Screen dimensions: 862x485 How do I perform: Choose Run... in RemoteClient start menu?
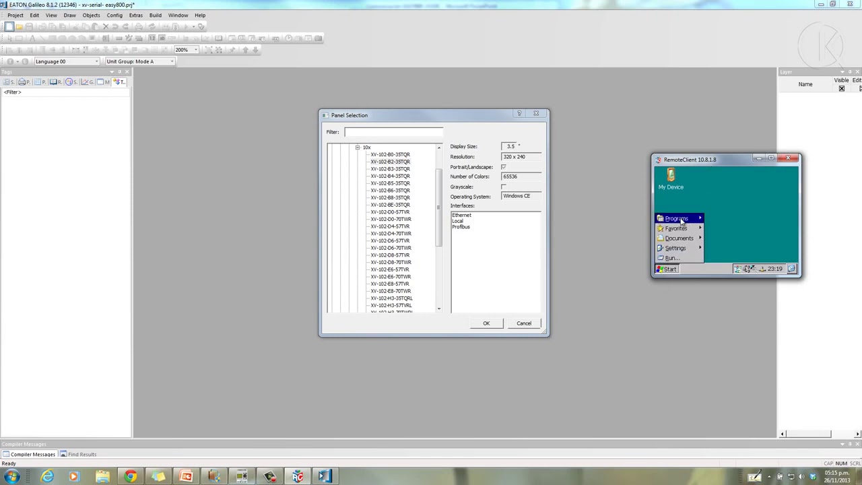click(679, 258)
